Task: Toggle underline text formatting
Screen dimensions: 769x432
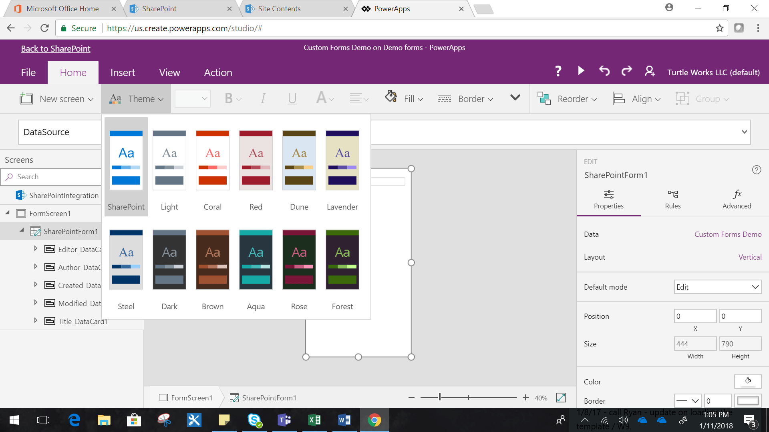Action: click(x=292, y=98)
